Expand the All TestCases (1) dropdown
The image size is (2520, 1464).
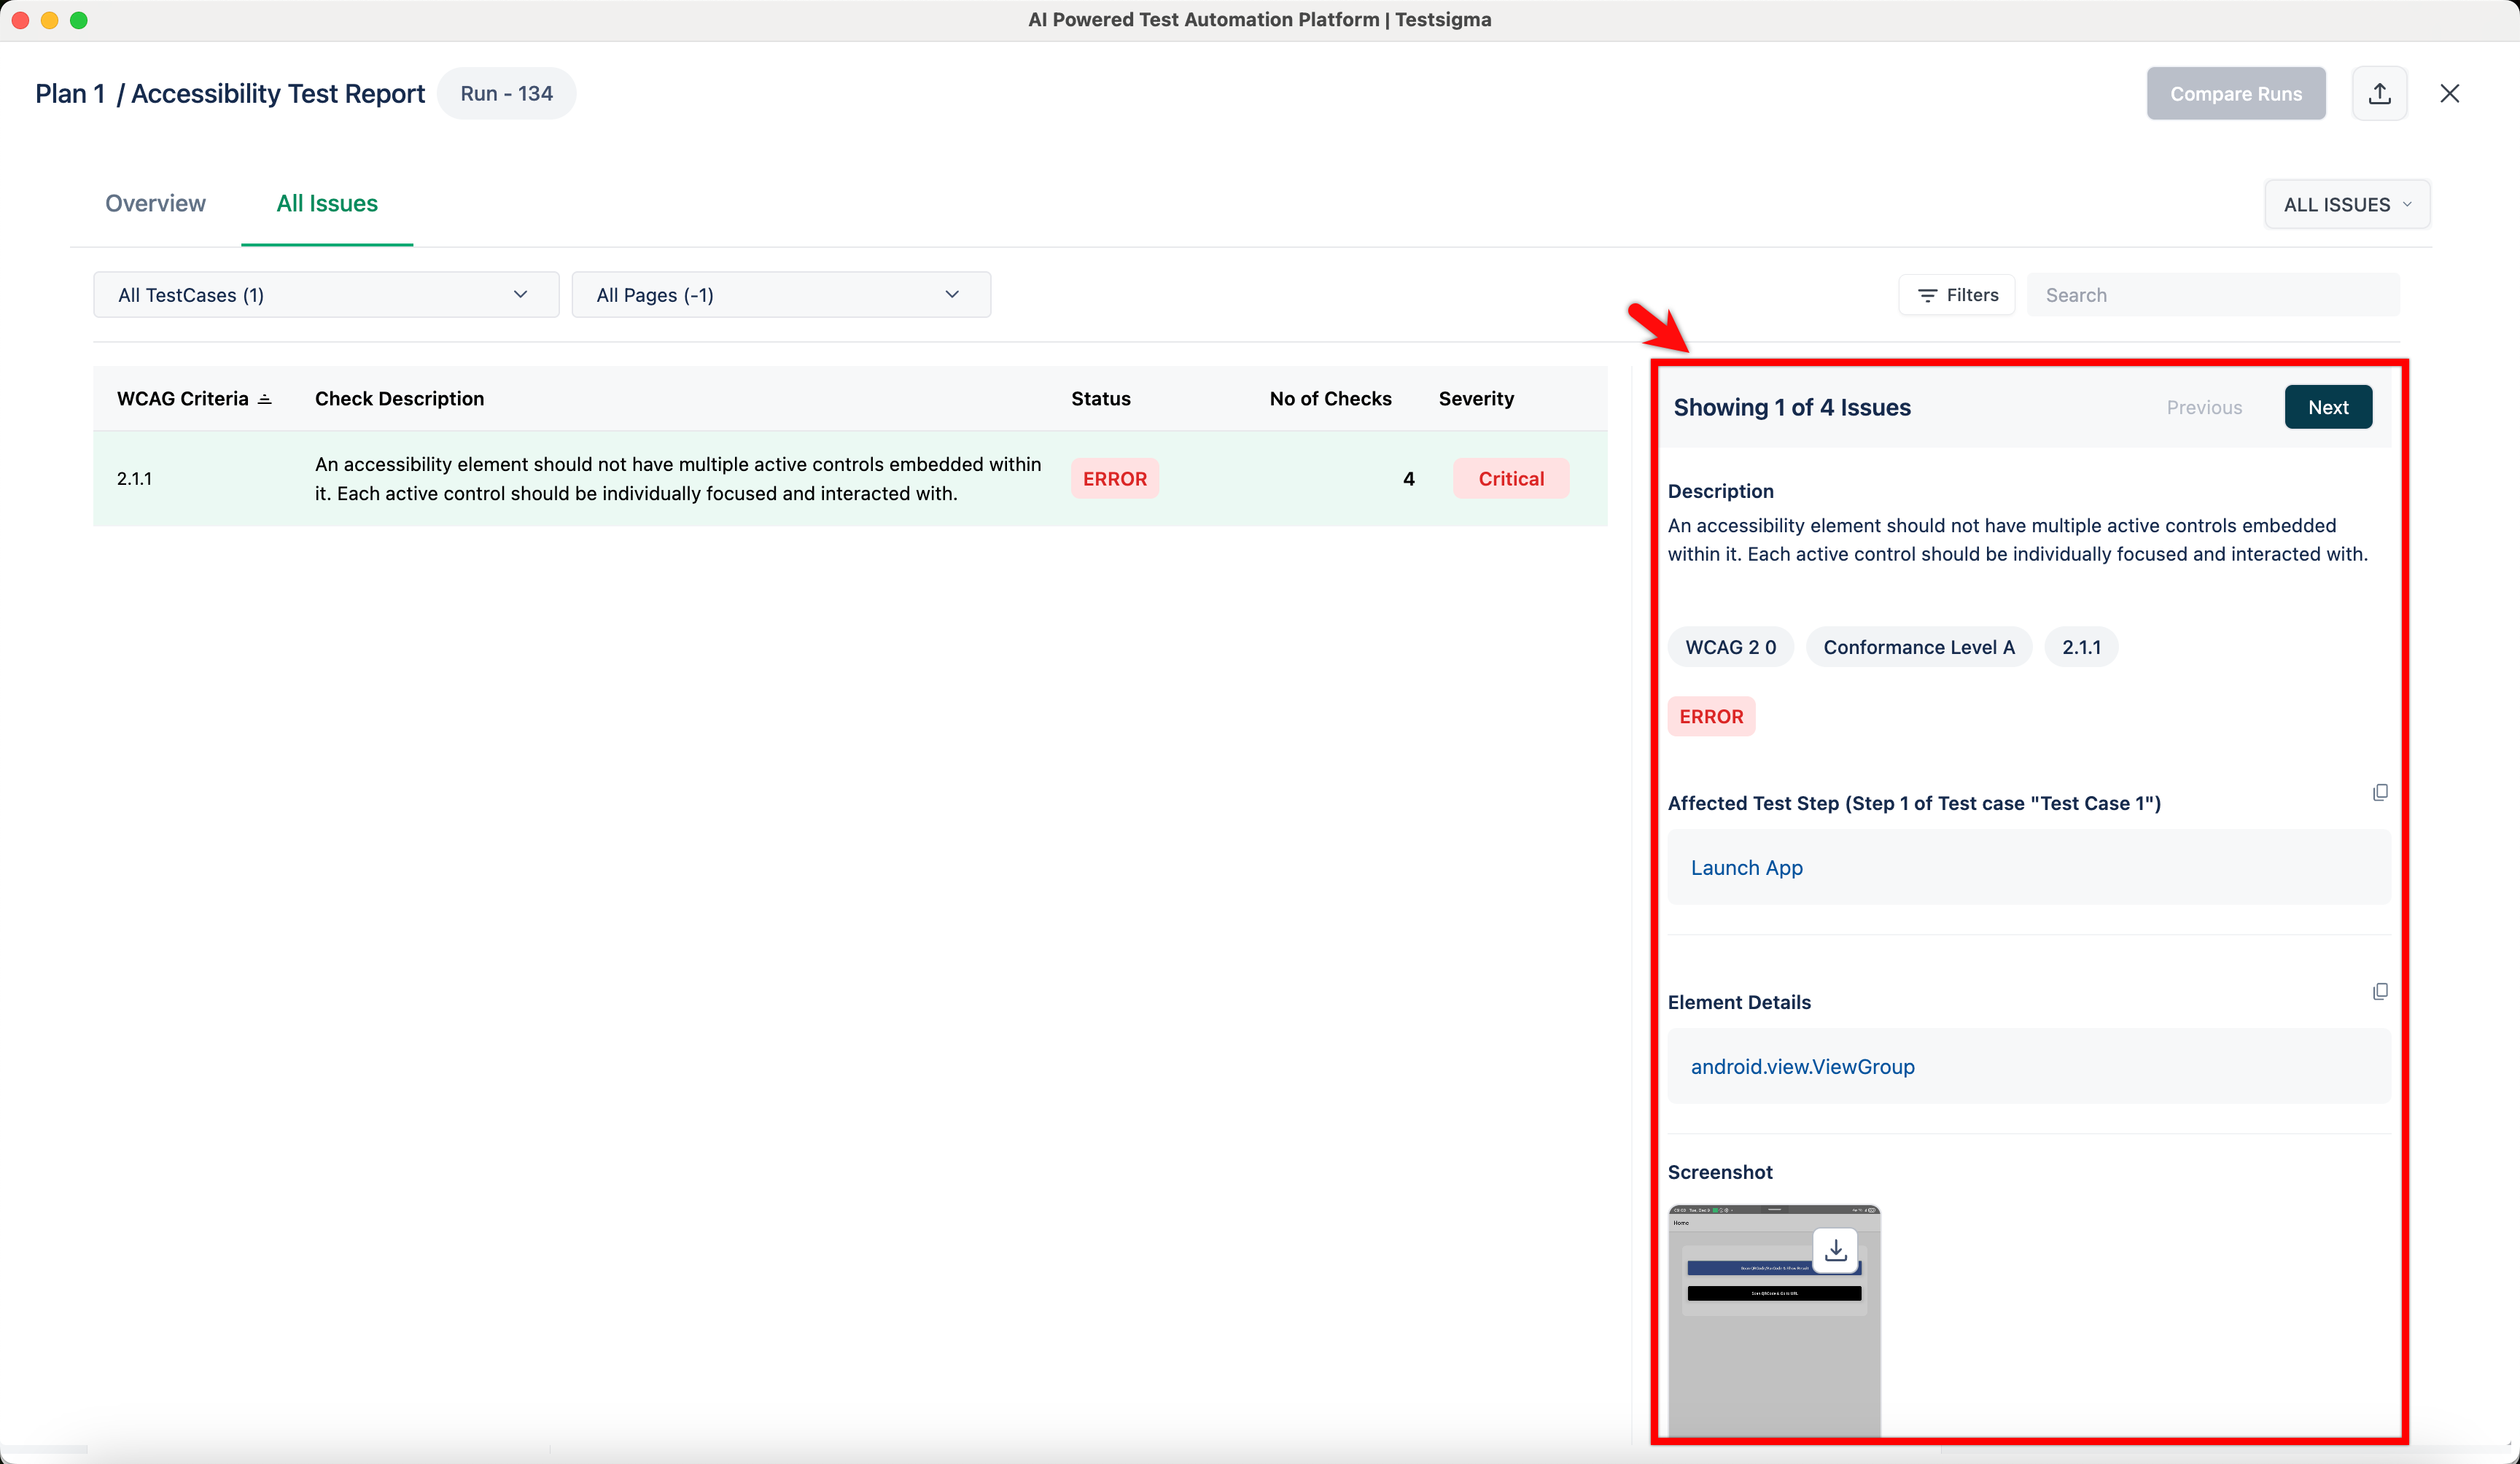tap(326, 295)
